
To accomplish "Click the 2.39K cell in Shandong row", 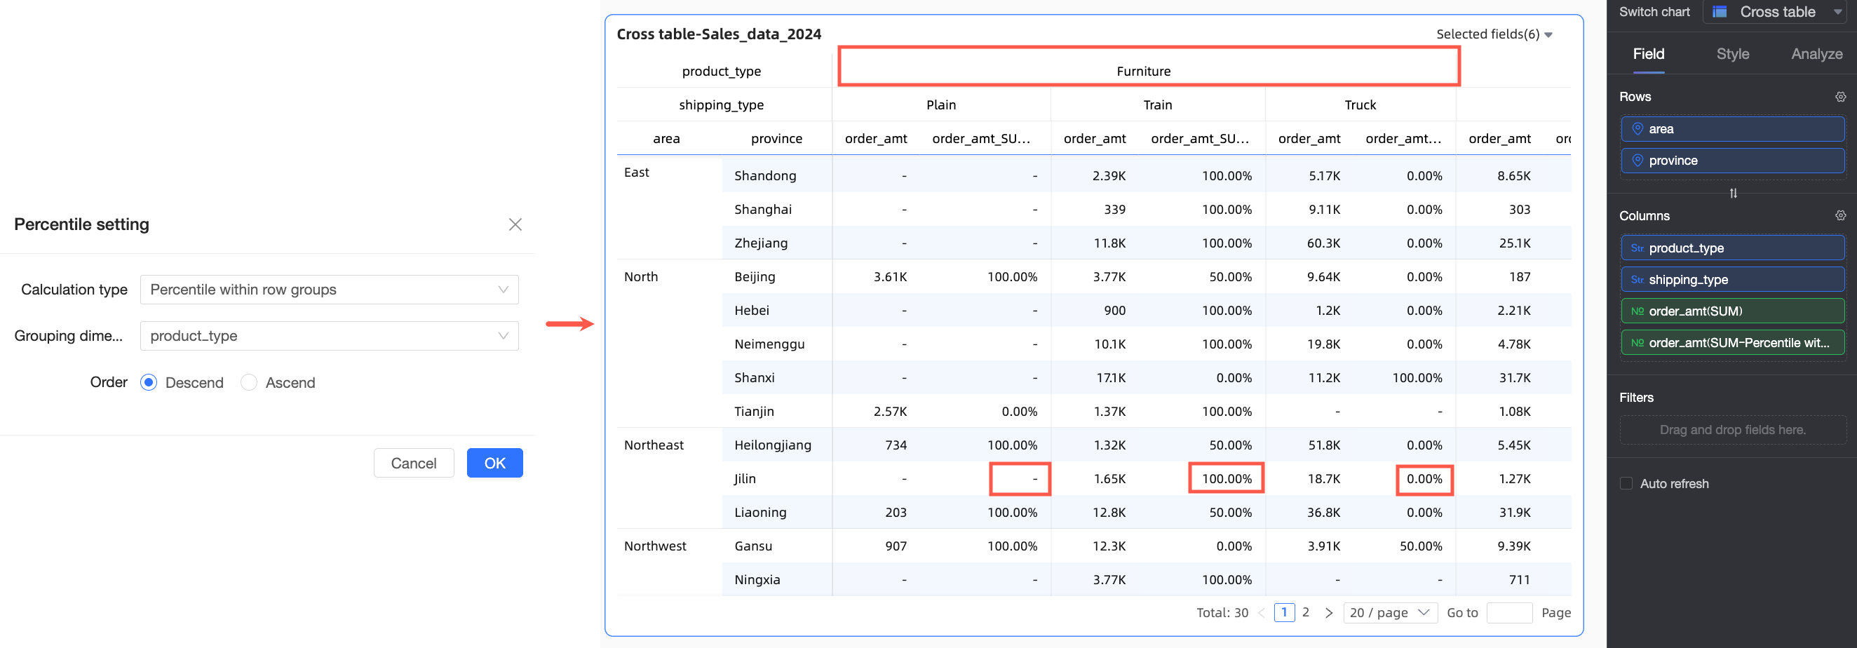I will click(1109, 176).
